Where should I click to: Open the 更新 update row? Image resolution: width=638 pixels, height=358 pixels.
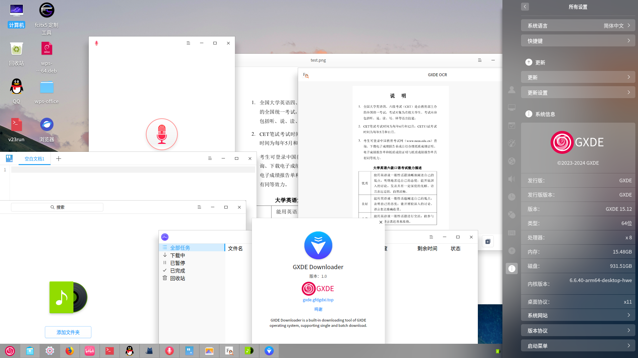tap(578, 77)
